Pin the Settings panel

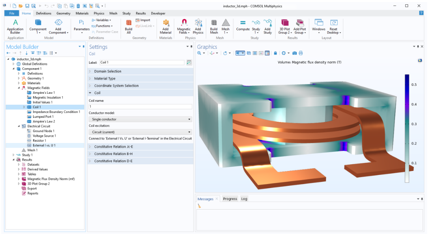tap(192, 46)
